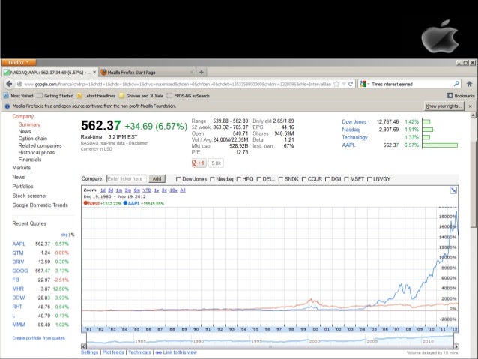Viewport: 478px width, 359px height.
Task: Set chart zoom to YTD
Action: pyautogui.click(x=147, y=190)
